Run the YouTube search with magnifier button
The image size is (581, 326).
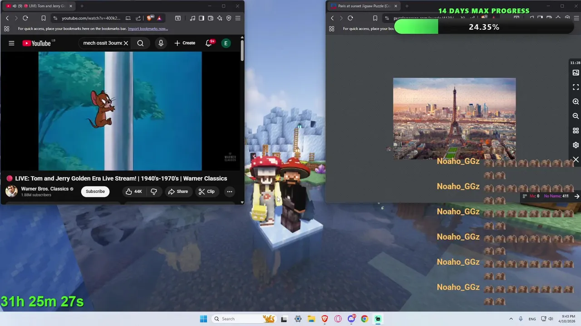[140, 43]
